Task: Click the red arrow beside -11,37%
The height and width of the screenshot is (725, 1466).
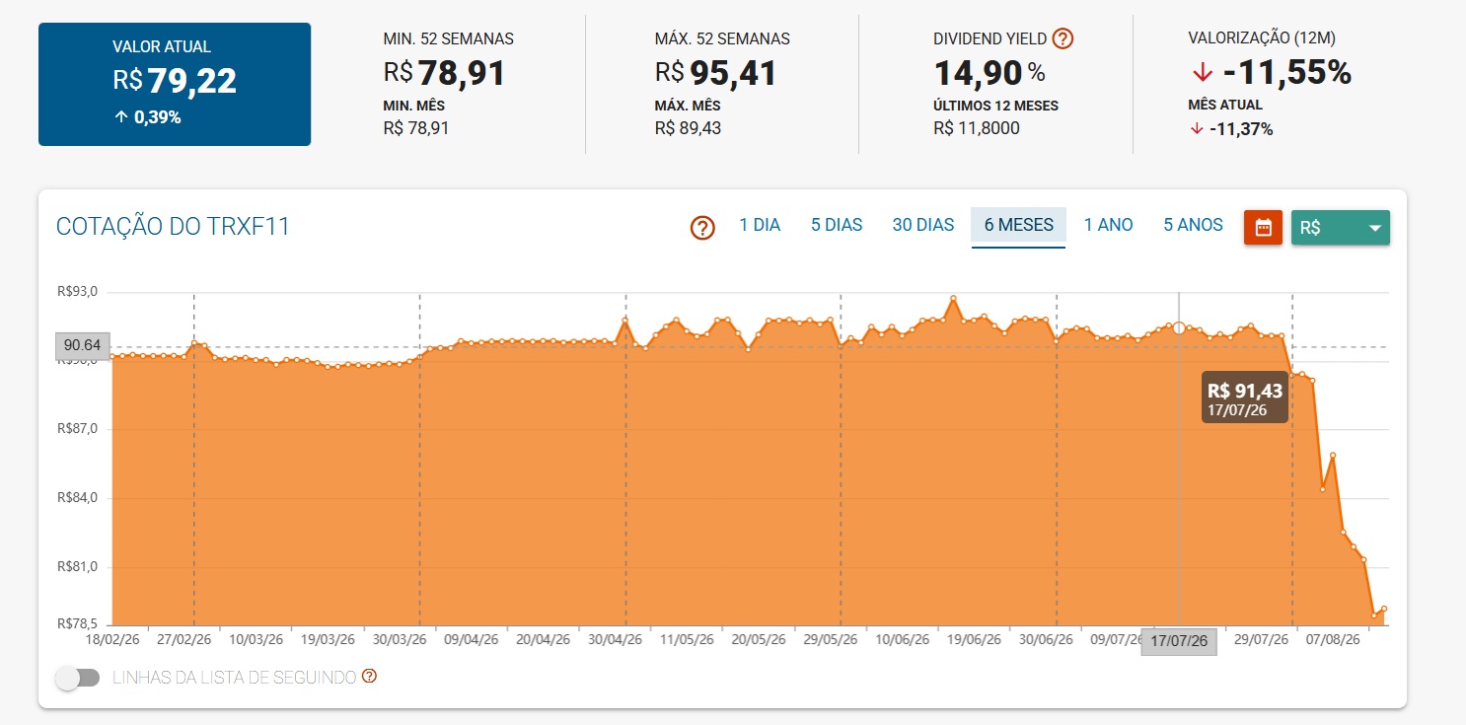Action: [x=1197, y=128]
